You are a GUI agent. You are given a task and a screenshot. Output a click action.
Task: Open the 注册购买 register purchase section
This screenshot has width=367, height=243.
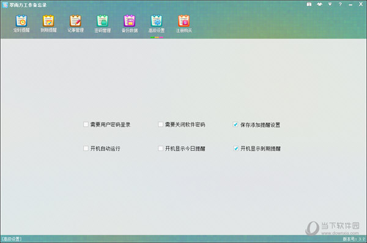[183, 24]
